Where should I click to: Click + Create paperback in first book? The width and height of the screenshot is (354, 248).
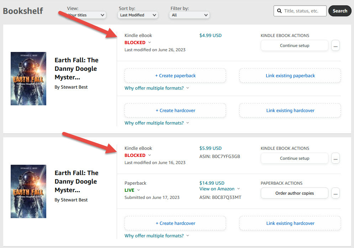175,76
